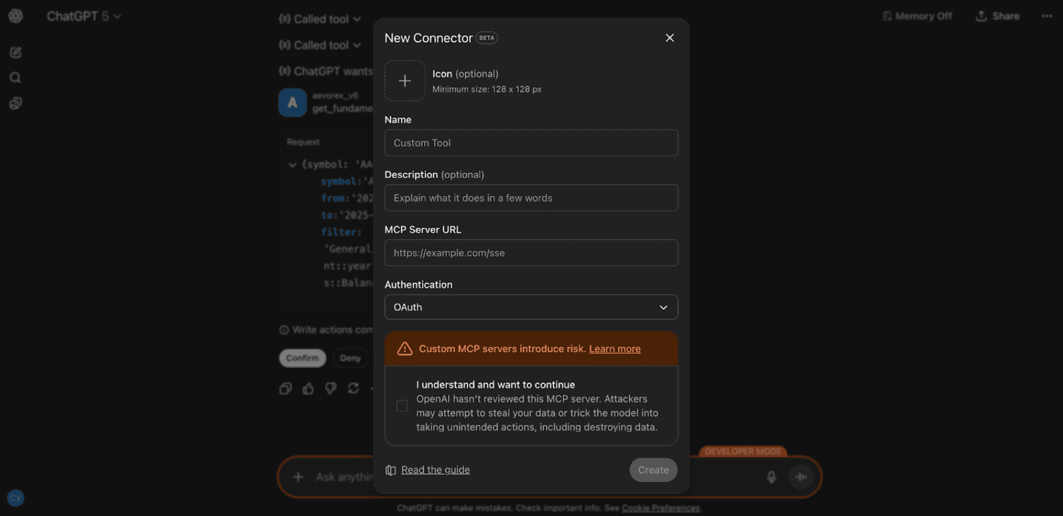This screenshot has height=516, width=1063.
Task: Deny the tool call
Action: (x=351, y=358)
